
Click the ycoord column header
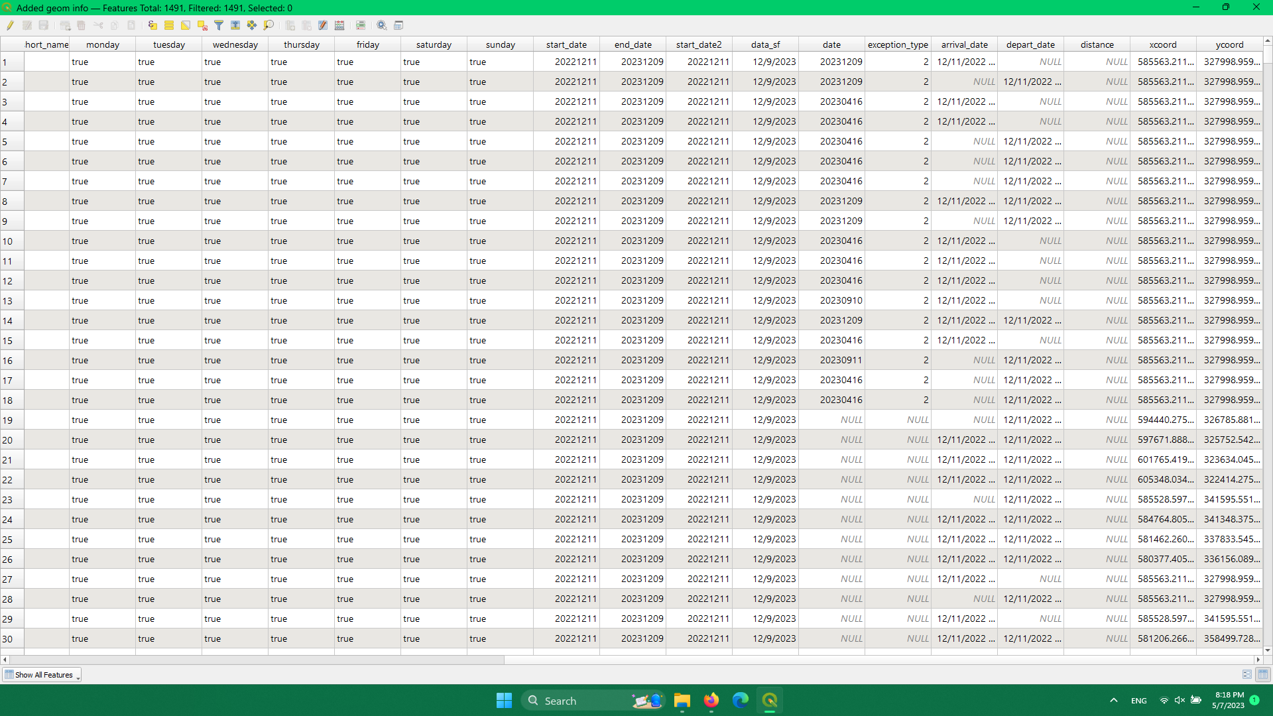(1230, 44)
